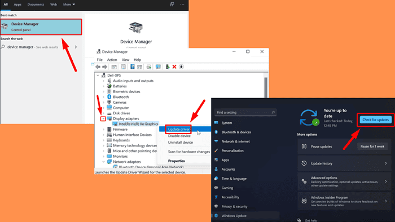Switch to the Web search tab
The width and height of the screenshot is (395, 222).
click(54, 5)
